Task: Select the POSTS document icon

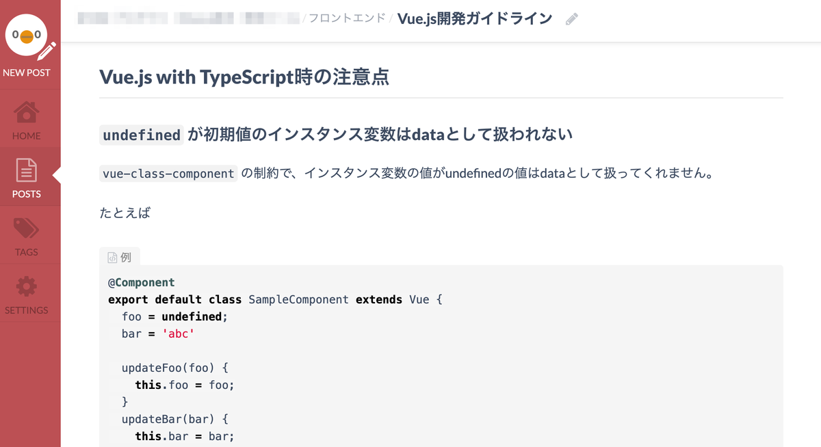Action: pos(27,170)
